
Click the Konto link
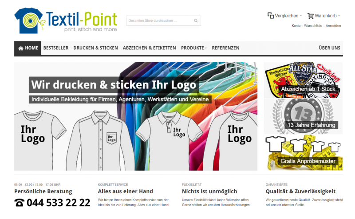point(296,26)
